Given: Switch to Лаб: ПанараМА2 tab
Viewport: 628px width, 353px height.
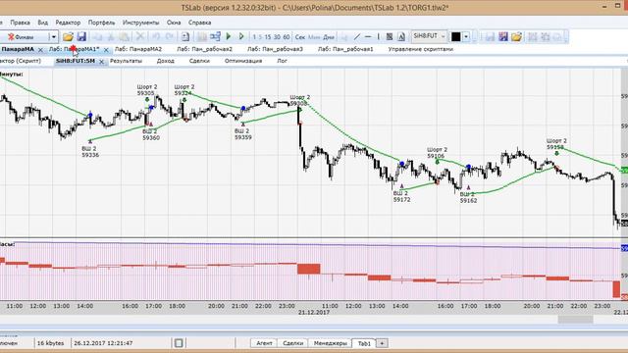Looking at the screenshot, I should [x=138, y=49].
